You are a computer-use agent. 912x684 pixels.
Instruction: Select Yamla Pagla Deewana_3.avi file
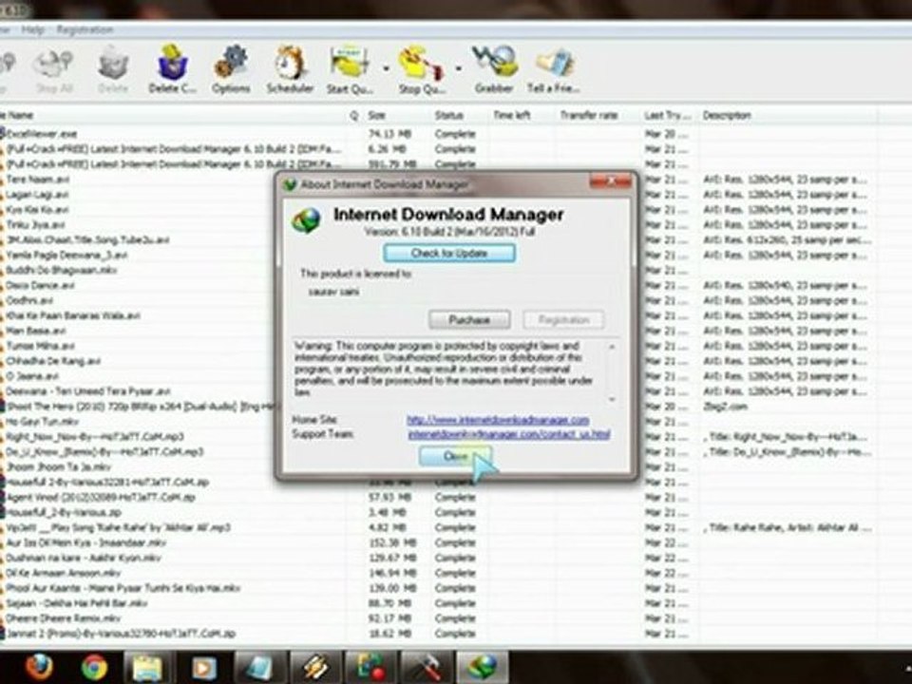click(x=66, y=255)
